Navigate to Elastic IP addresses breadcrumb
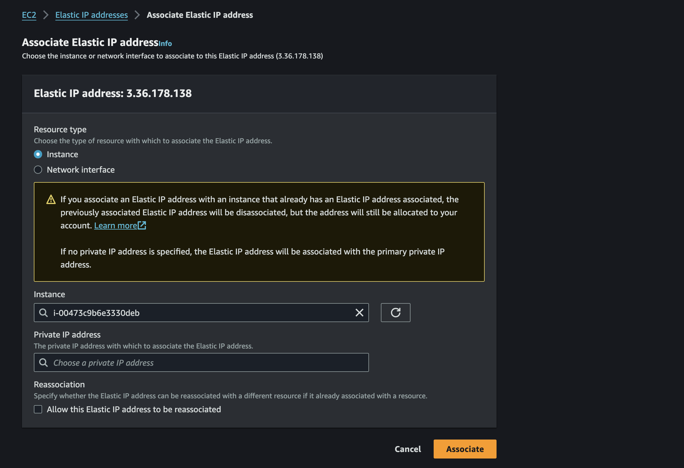 pos(91,15)
